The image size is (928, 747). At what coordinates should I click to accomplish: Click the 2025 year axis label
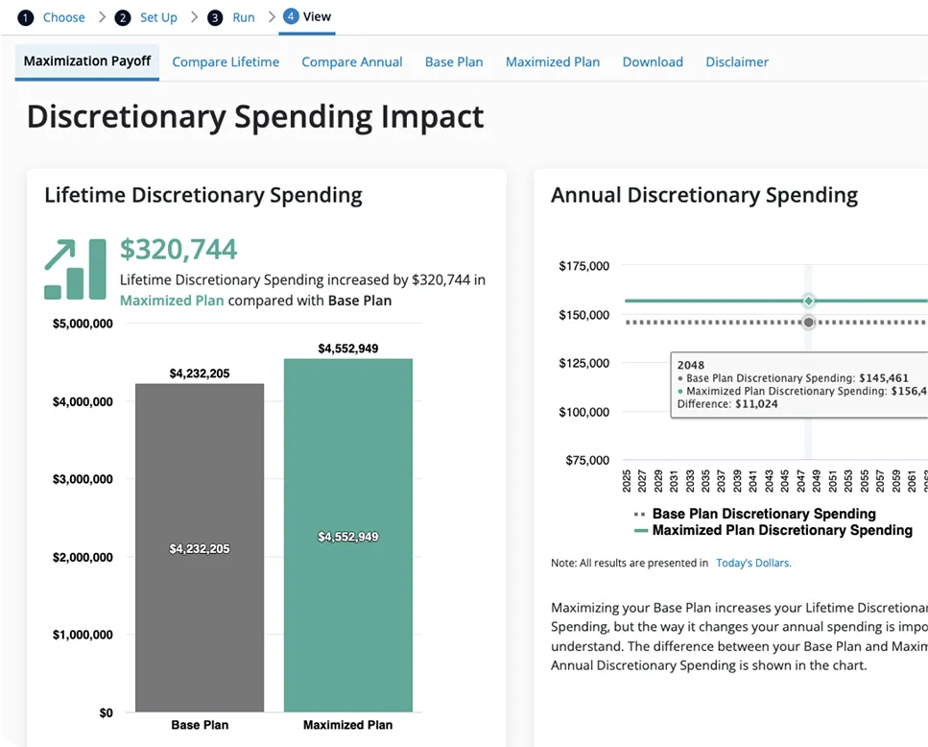click(627, 481)
